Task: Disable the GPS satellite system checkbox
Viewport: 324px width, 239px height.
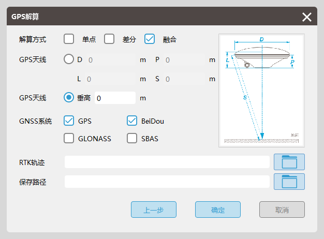Action: coord(69,121)
